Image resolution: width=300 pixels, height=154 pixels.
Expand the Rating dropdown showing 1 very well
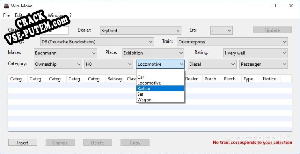click(x=255, y=53)
